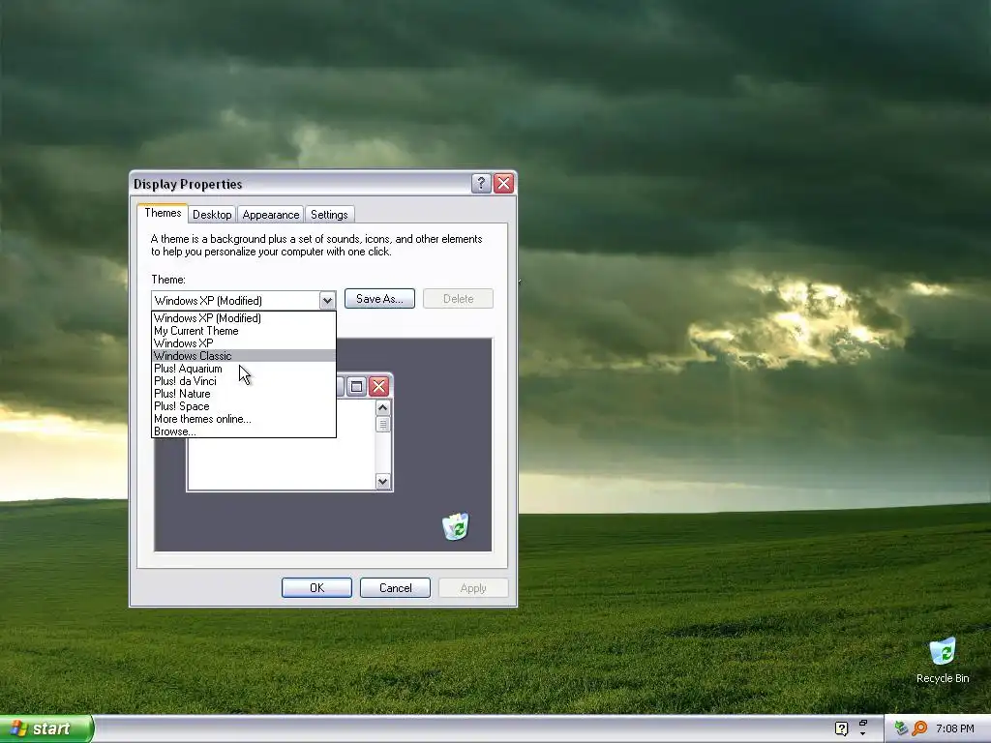Choose My Current Theme in dropdown list
This screenshot has width=991, height=743.
pos(243,331)
